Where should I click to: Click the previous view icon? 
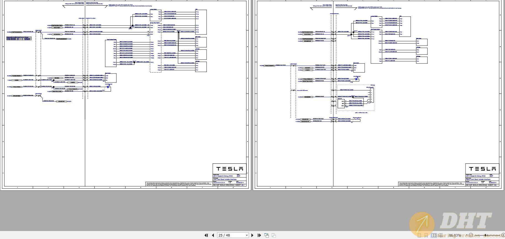pos(267,235)
